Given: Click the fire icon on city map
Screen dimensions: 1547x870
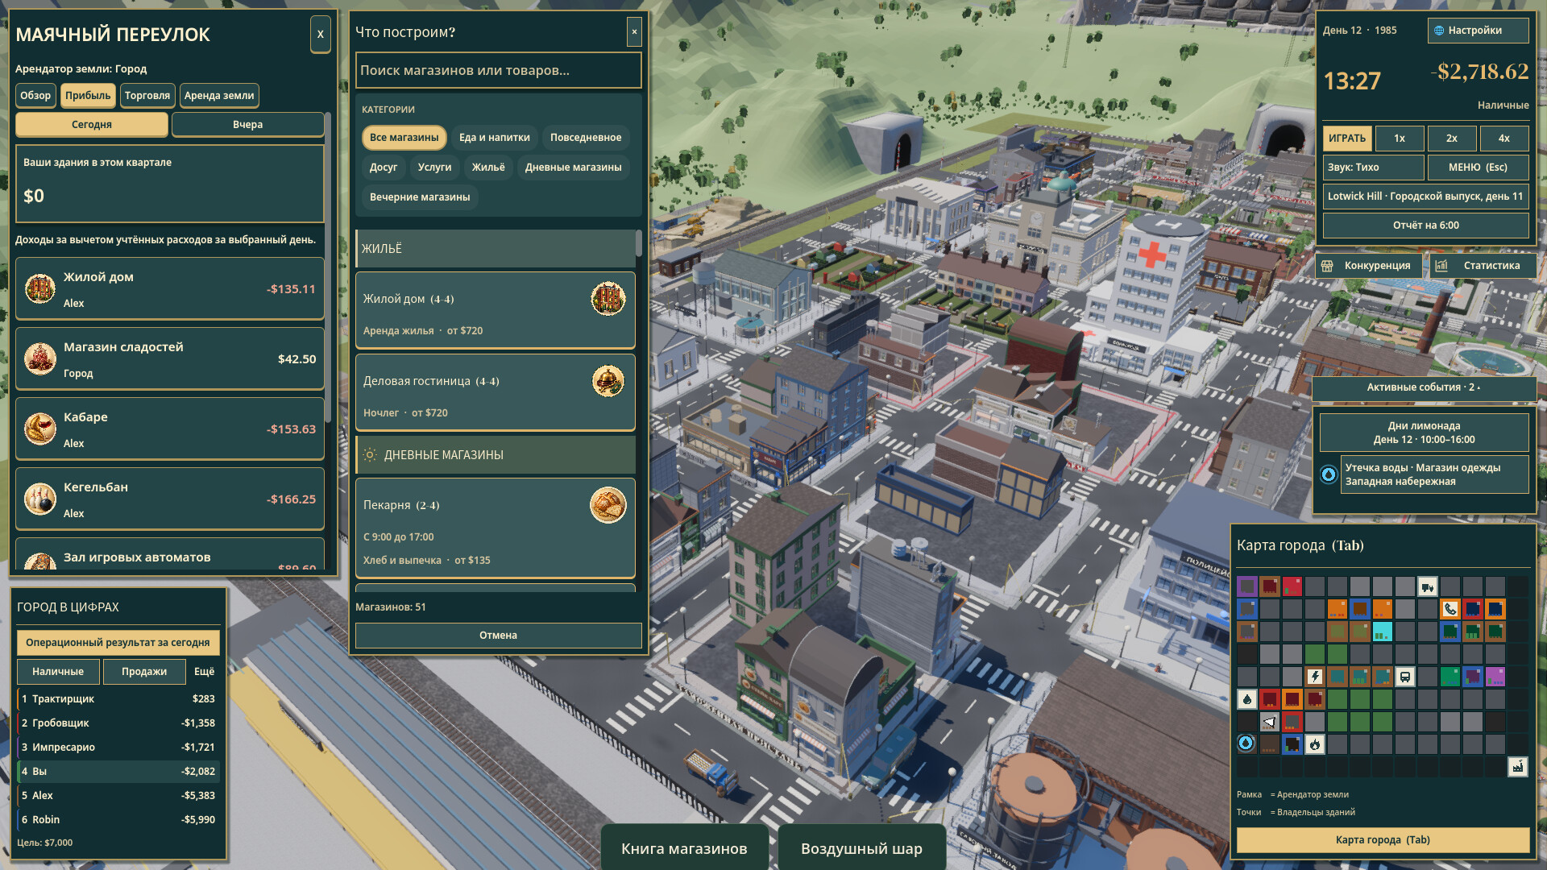Looking at the screenshot, I should point(1315,744).
